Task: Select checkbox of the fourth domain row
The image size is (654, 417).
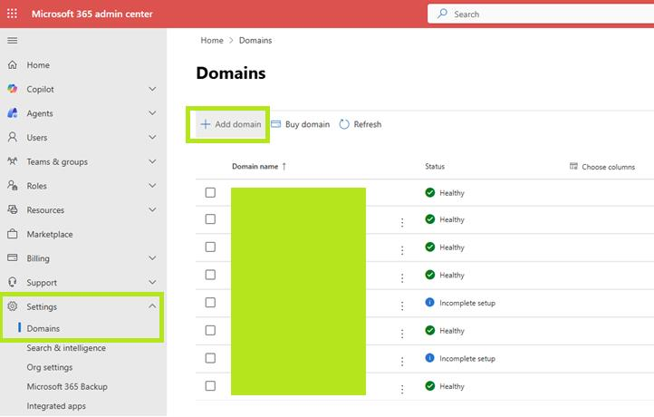Action: (x=210, y=275)
